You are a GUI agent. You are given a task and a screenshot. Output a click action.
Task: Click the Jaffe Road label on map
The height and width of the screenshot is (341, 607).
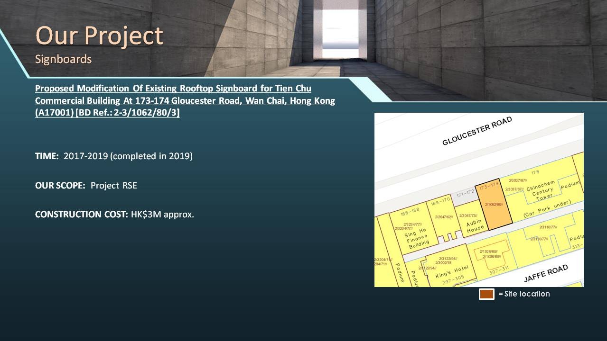tap(545, 274)
